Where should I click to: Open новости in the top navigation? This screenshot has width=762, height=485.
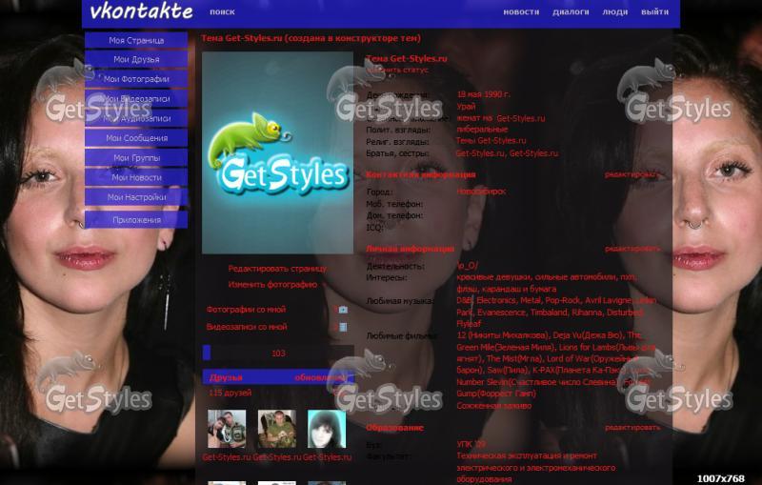tap(521, 12)
